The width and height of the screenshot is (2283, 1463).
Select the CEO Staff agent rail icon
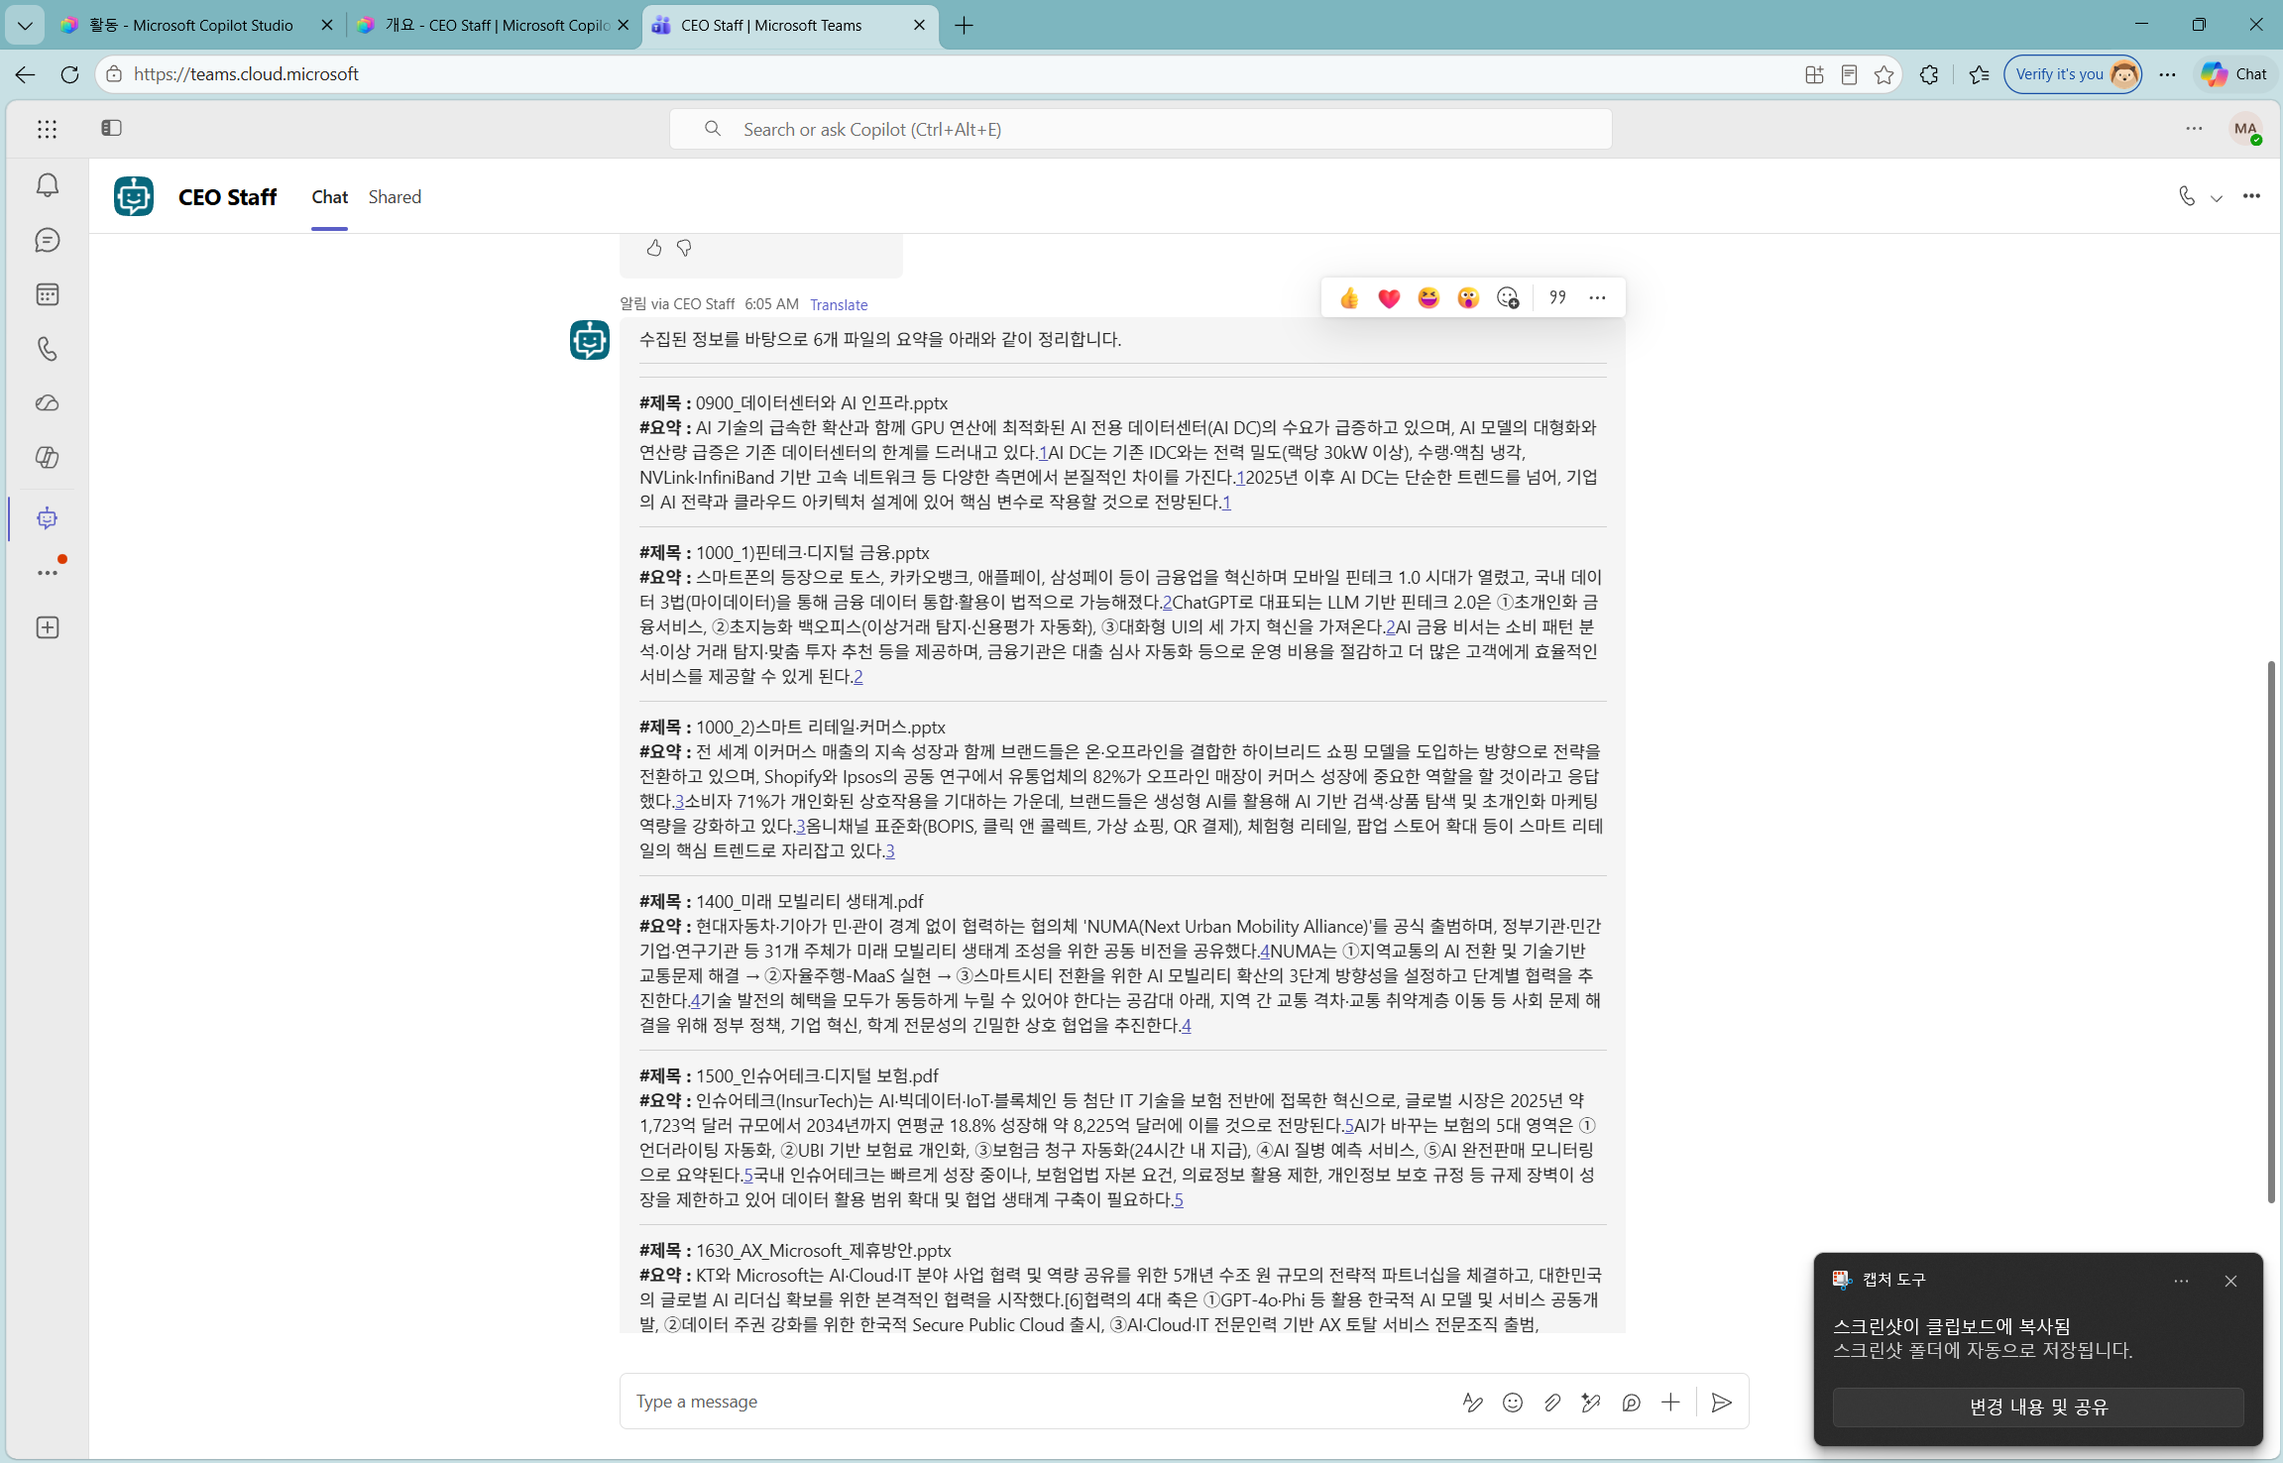(48, 518)
